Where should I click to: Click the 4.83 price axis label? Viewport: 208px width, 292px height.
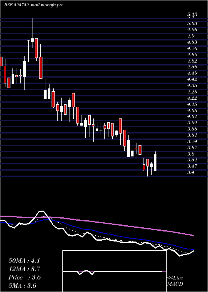click(192, 42)
